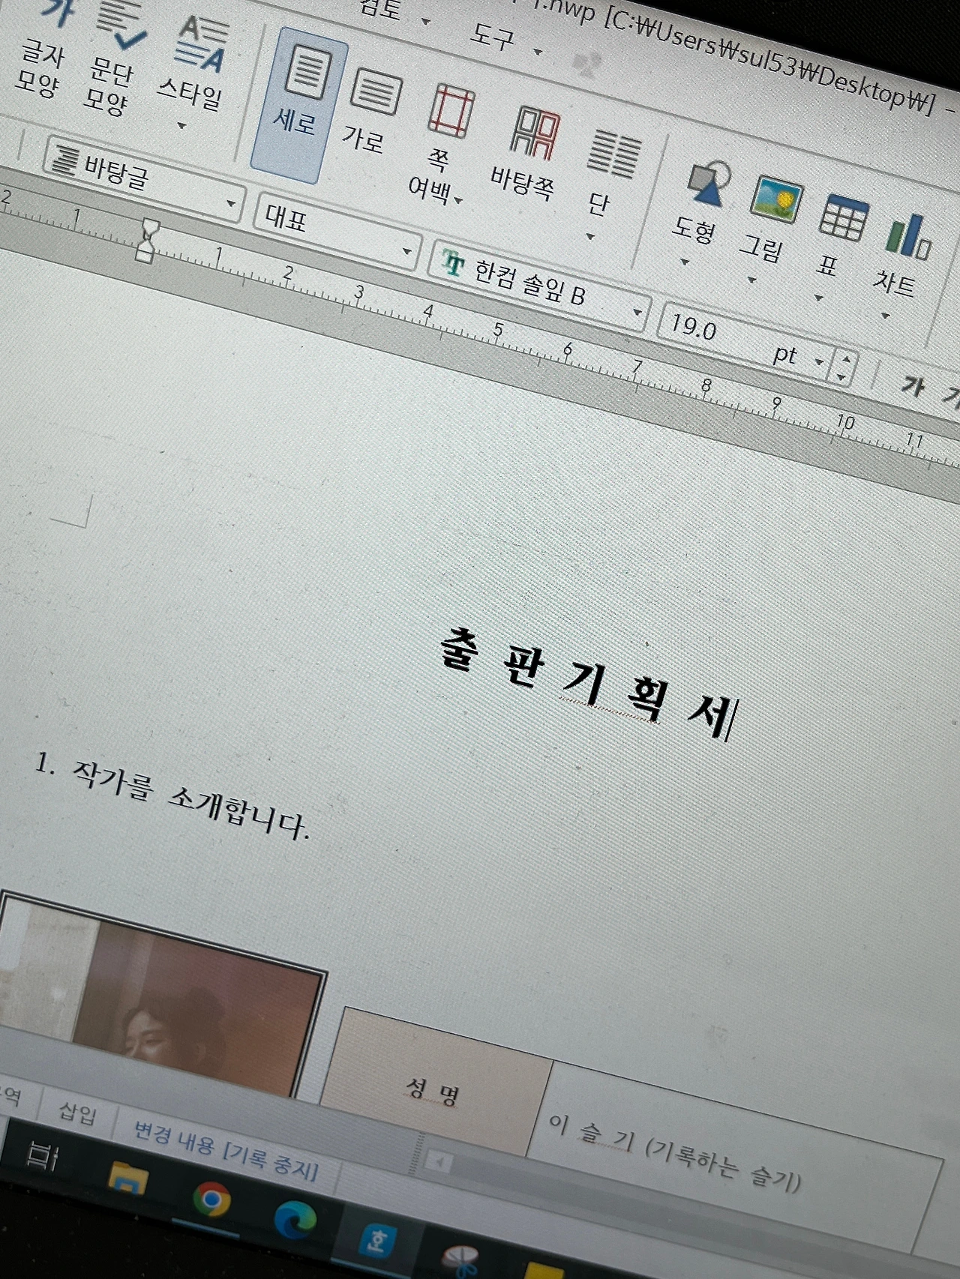Switch to Hancom 한글 on the taskbar
The height and width of the screenshot is (1279, 960).
coord(376,1241)
